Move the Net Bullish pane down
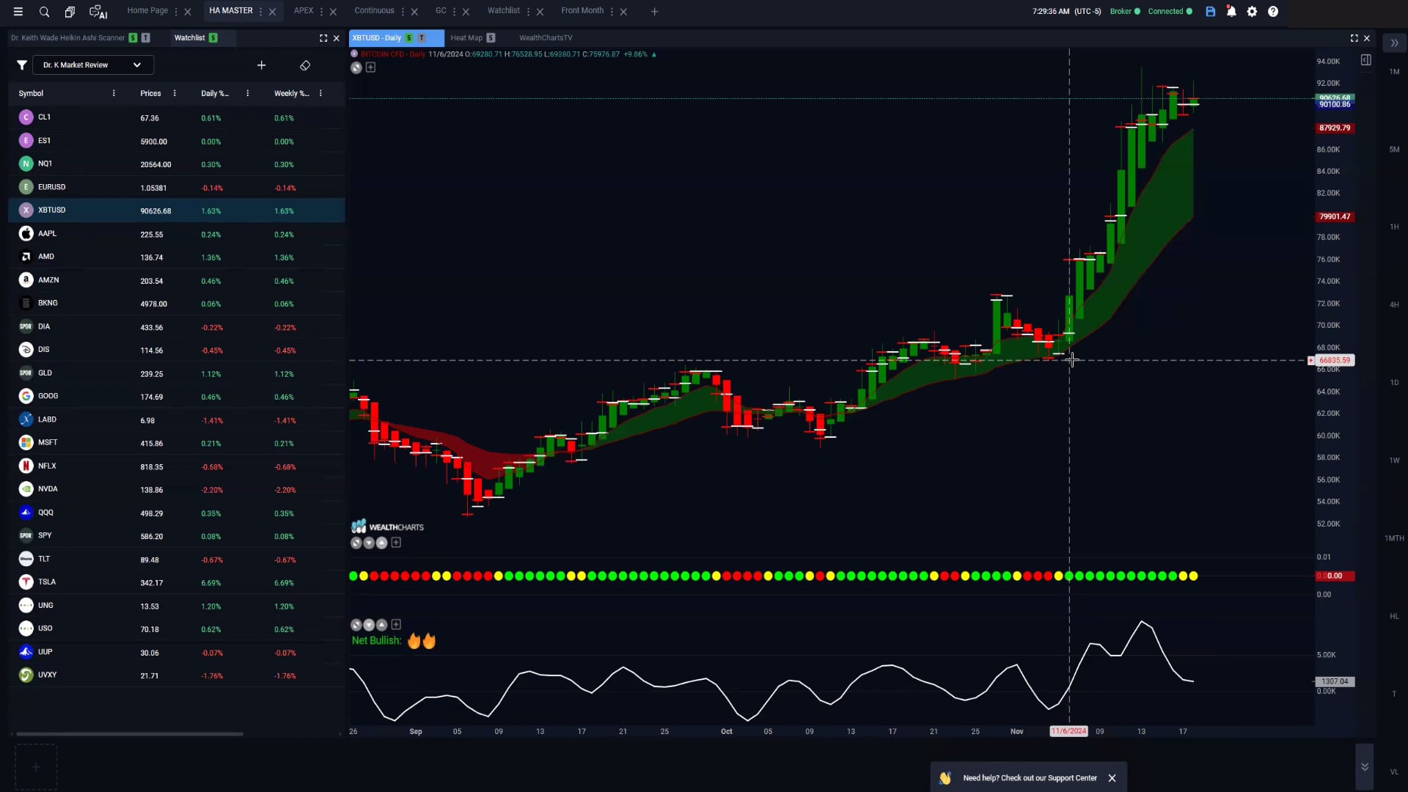The height and width of the screenshot is (792, 1408). pos(369,625)
